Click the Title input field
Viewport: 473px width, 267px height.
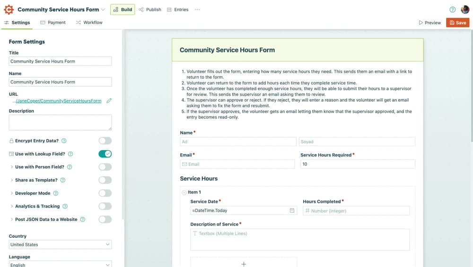tap(61, 61)
